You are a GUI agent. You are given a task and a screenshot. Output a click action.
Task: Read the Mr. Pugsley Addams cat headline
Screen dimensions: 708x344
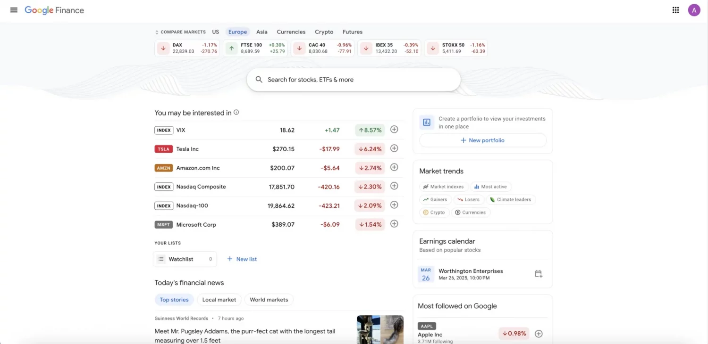(x=245, y=336)
